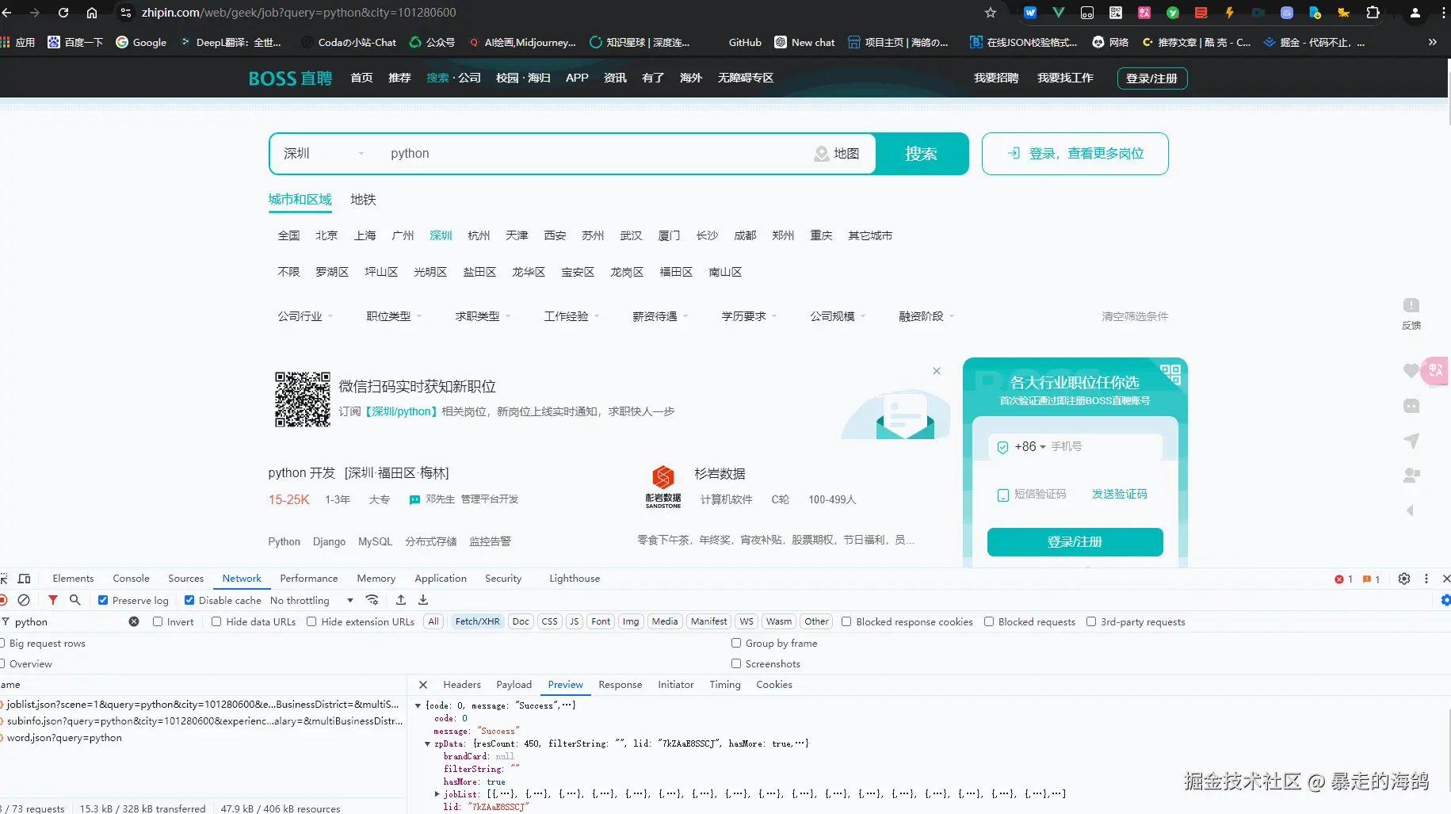Enable Group by frame checkbox
Viewport: 1451px width, 814px height.
pos(736,643)
